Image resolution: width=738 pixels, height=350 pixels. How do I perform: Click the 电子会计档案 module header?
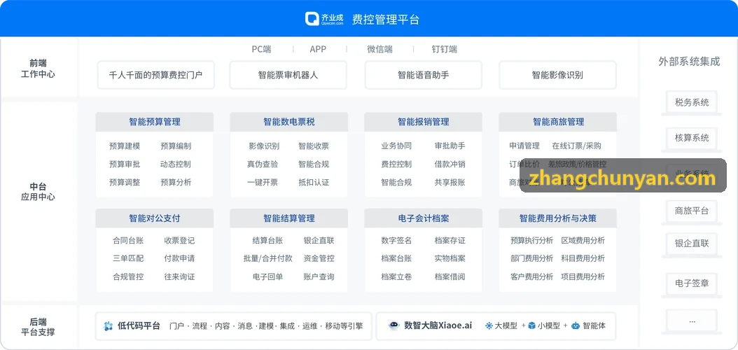tap(423, 218)
